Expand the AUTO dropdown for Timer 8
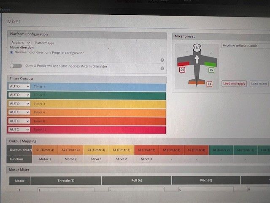Image resolution: width=270 pixels, height=203 pixels. point(19,121)
